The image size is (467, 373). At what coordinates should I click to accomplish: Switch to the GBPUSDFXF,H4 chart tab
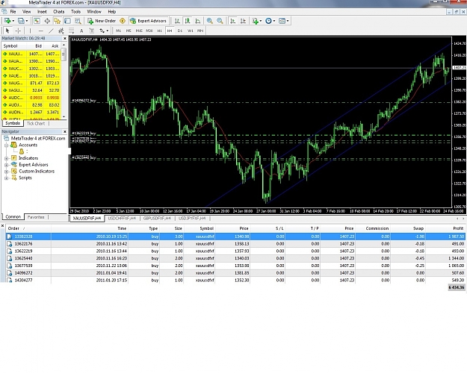(157, 219)
